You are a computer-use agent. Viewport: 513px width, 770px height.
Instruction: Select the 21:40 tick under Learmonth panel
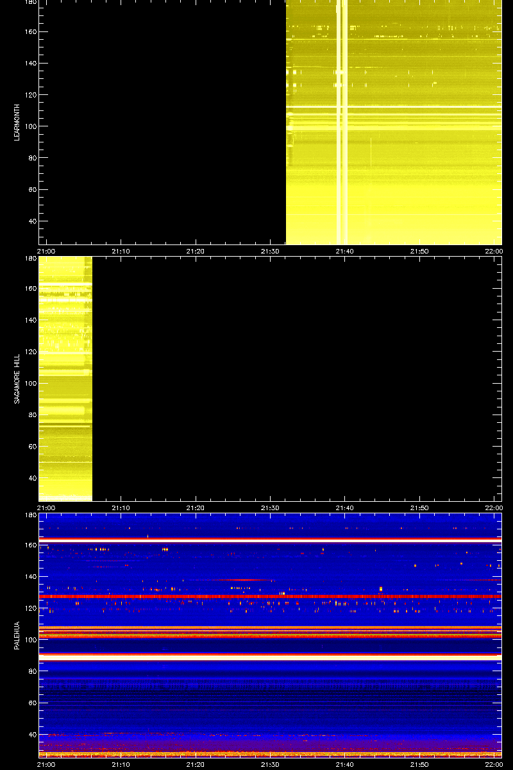click(x=345, y=251)
